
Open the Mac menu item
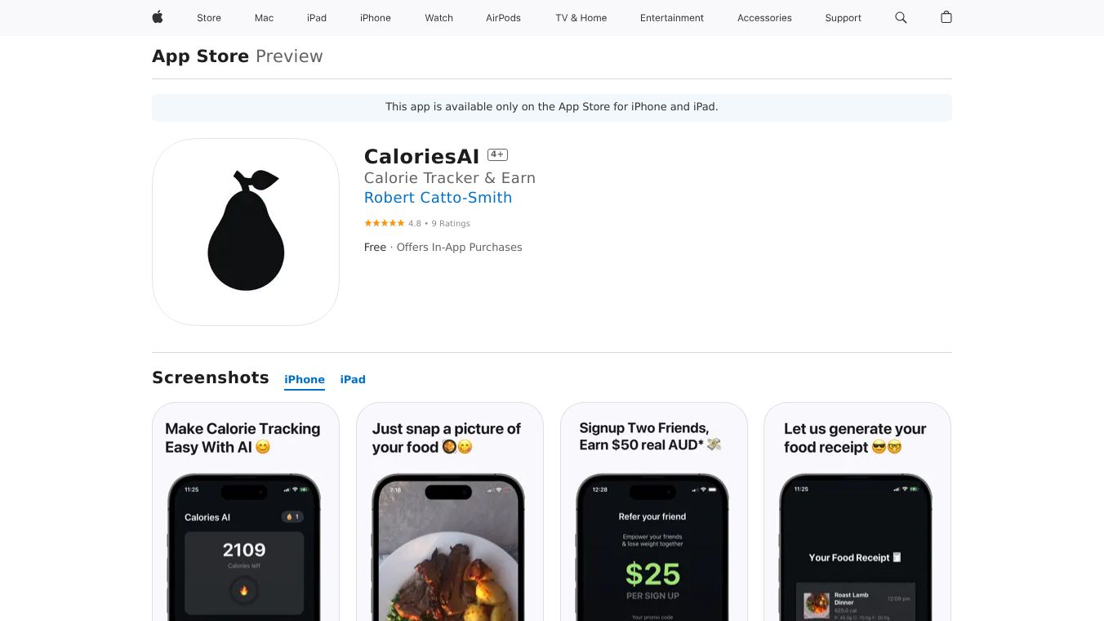[x=264, y=18]
